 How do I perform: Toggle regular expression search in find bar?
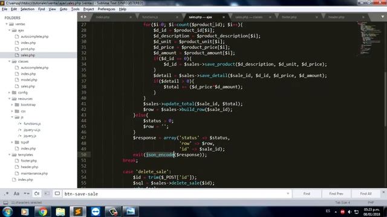[x=7, y=193]
